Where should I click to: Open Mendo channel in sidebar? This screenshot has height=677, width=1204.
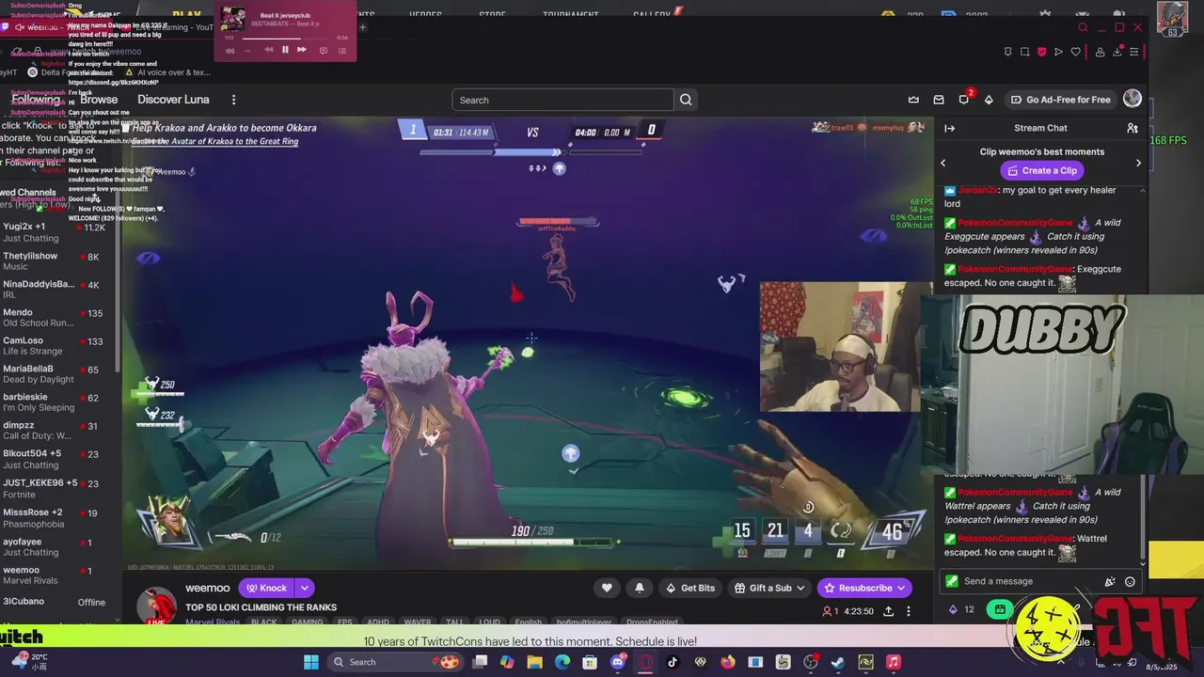tap(58, 317)
